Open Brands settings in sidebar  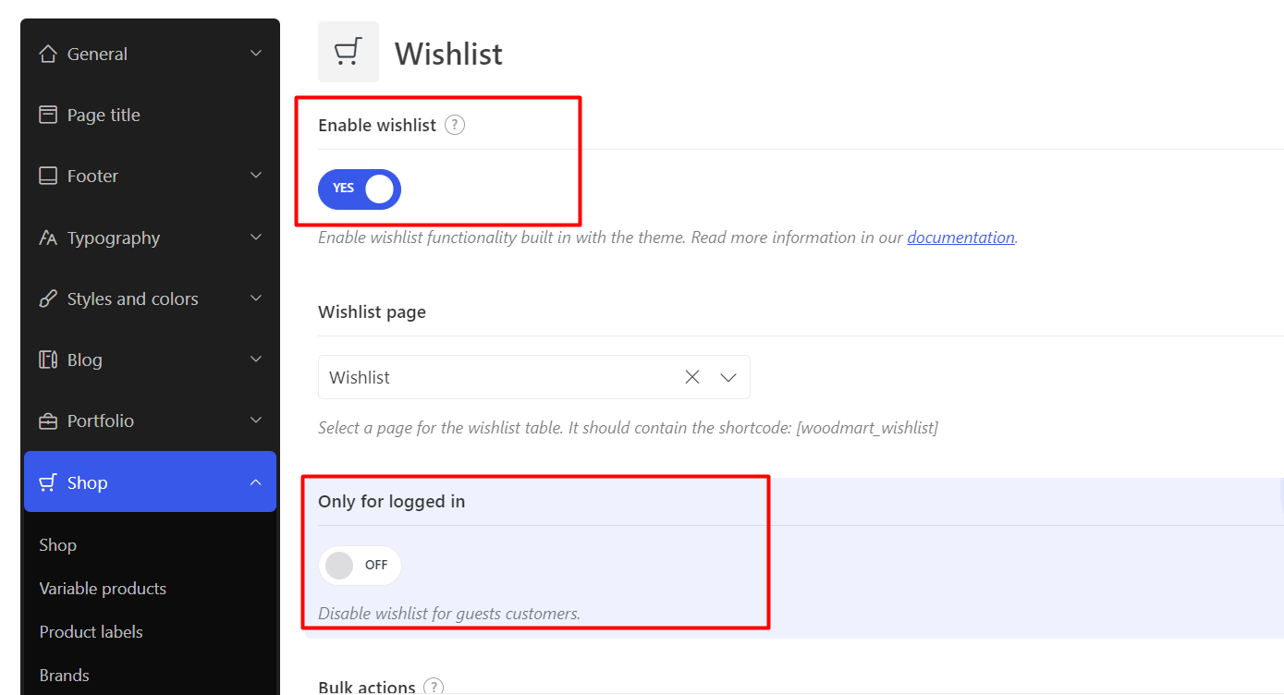tap(64, 676)
